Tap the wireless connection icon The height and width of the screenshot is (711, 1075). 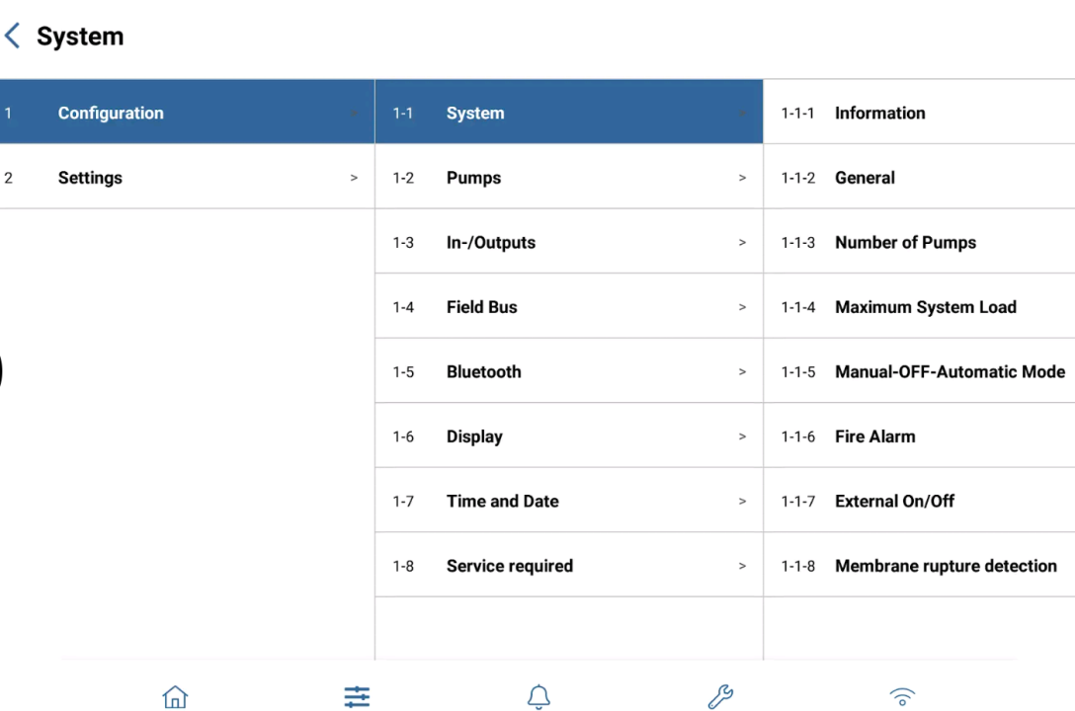coord(902,696)
